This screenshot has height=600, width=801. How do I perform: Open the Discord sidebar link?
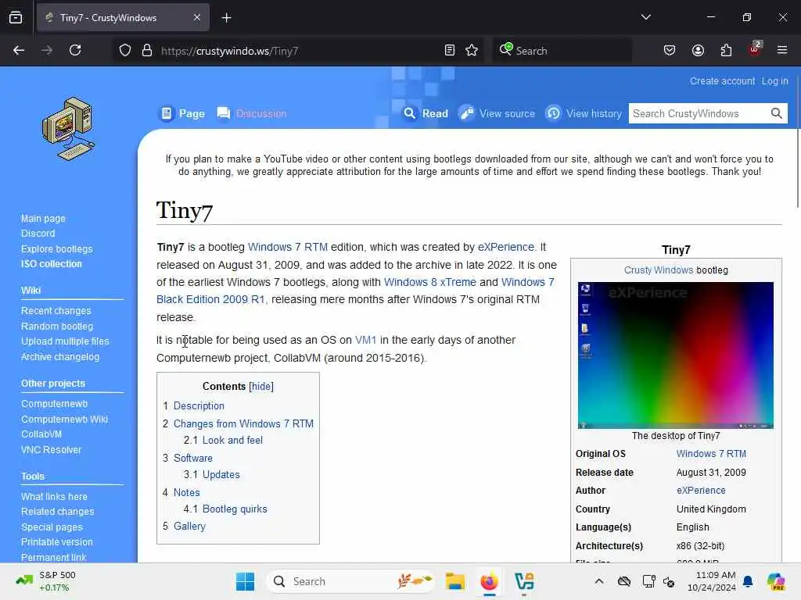38,233
